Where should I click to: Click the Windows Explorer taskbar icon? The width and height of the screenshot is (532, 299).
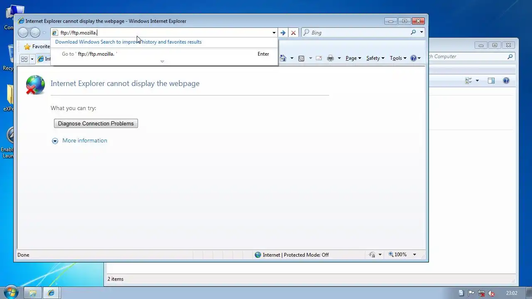[x=32, y=293]
